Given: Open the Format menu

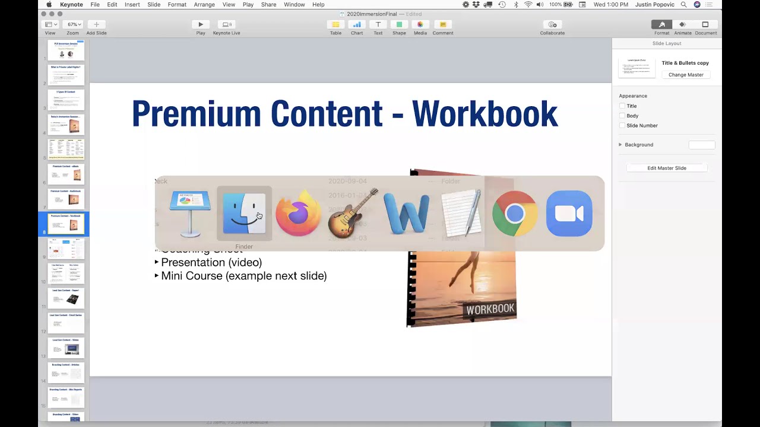Looking at the screenshot, I should (177, 4).
